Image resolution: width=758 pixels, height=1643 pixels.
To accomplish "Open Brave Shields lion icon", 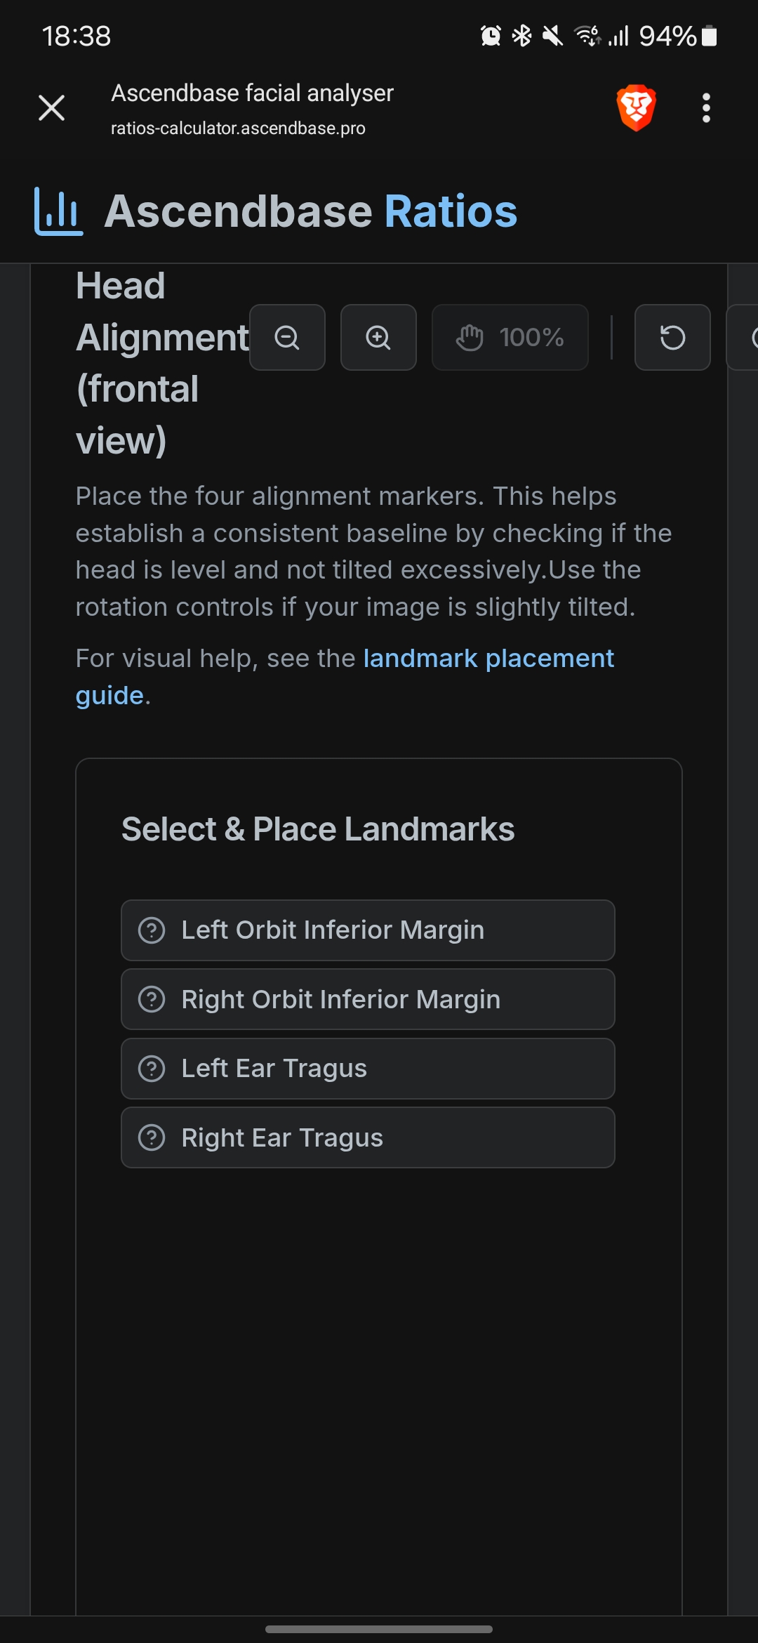I will [636, 108].
